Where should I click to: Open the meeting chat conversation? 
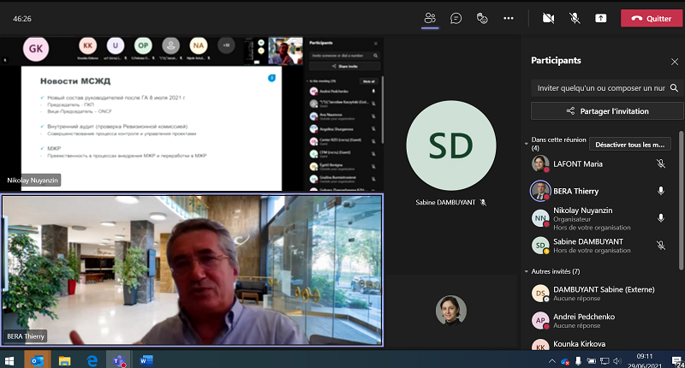tap(456, 18)
